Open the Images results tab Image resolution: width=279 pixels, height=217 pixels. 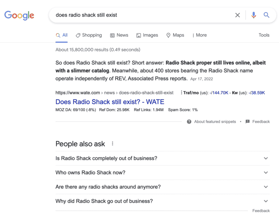147,35
